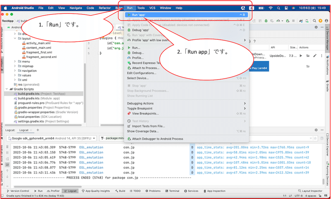This screenshot has width=331, height=199.
Task: Edit the virtual device with the pencil icon
Action: [x=315, y=56]
